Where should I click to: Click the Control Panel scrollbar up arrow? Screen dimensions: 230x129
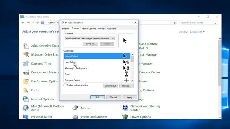click(x=220, y=39)
